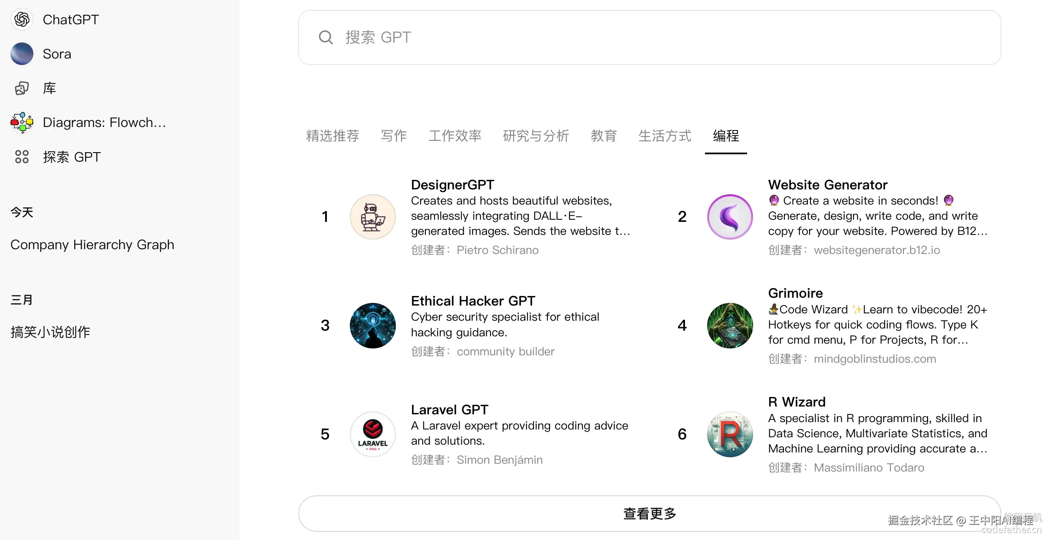Click the Ethical Hacker GPT title
1047x540 pixels.
pos(473,301)
